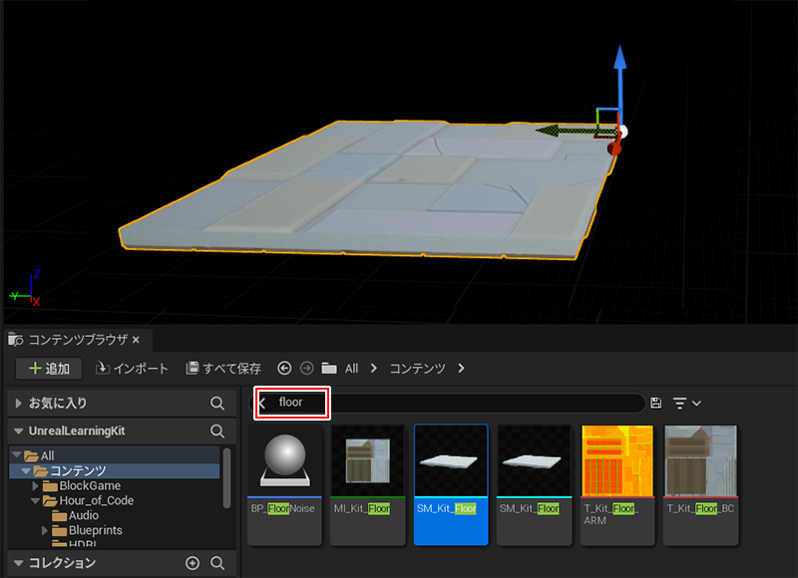The width and height of the screenshot is (798, 578).
Task: Add a new collection with plus icon
Action: coord(193,563)
